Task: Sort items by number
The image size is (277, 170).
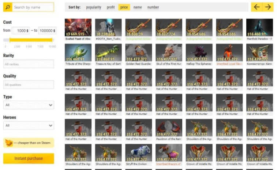Action: tap(153, 7)
